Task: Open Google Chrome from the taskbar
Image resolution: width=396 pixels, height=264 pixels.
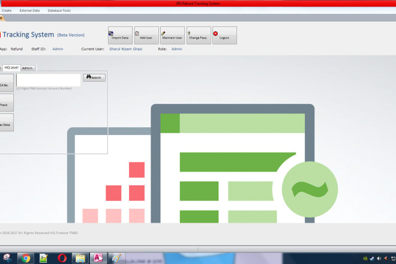Action: click(25, 258)
